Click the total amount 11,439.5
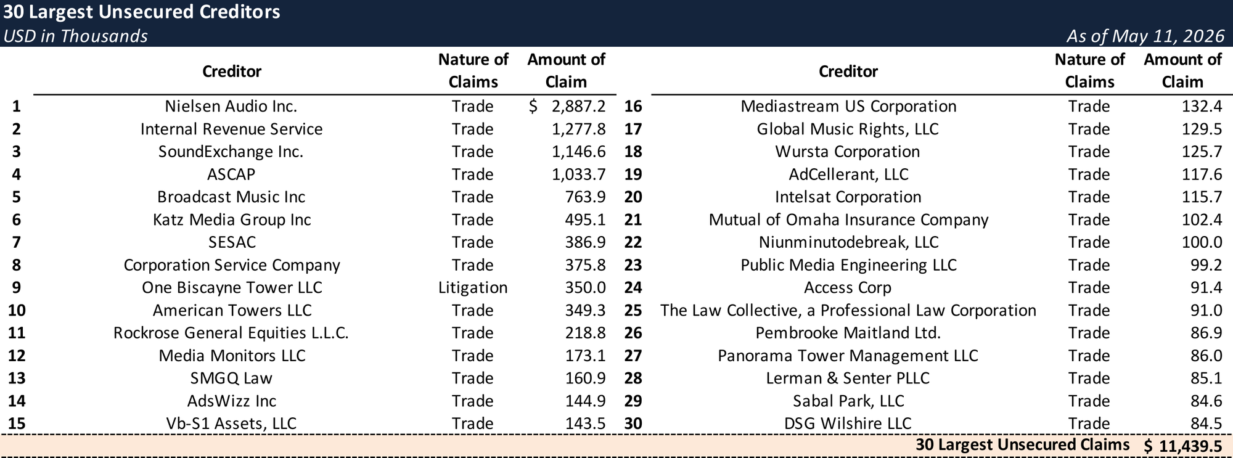 [x=1191, y=446]
